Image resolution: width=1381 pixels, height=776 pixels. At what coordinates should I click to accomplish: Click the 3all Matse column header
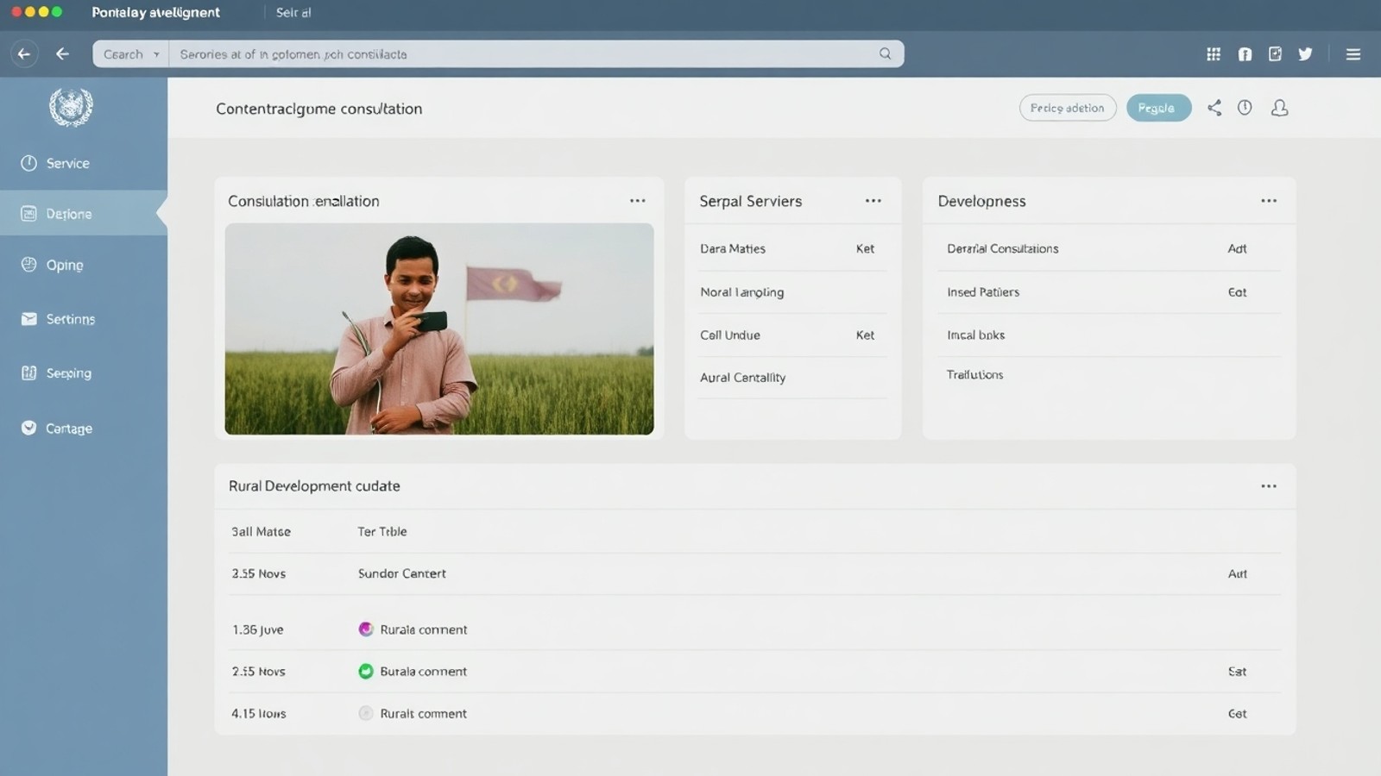click(x=261, y=531)
